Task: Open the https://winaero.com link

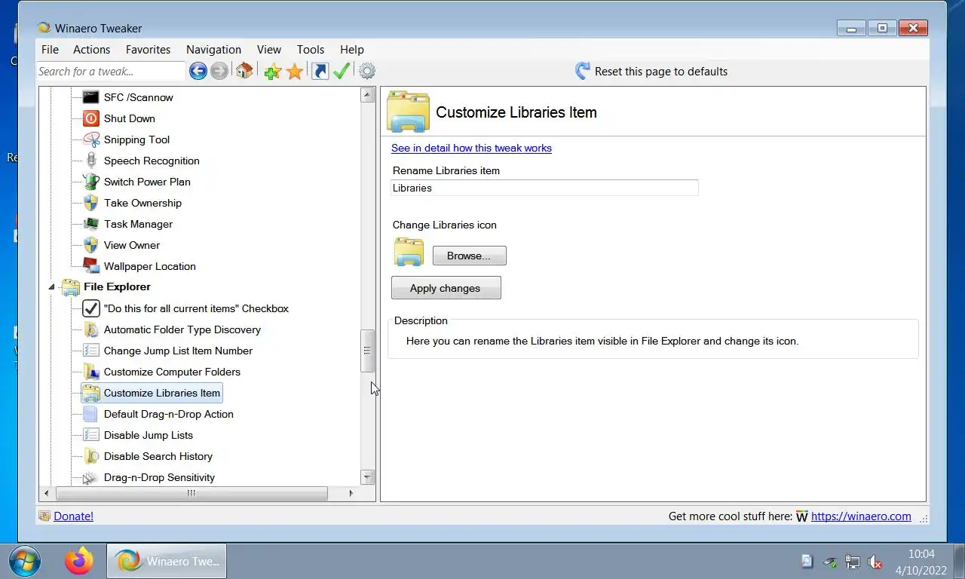Action: [x=861, y=516]
